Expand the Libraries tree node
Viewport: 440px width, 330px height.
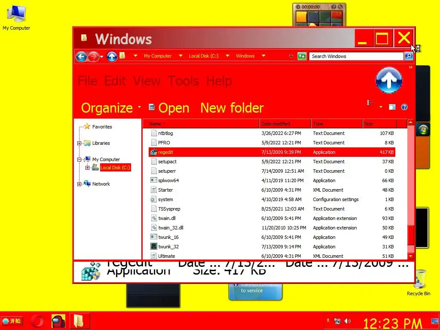pos(79,143)
